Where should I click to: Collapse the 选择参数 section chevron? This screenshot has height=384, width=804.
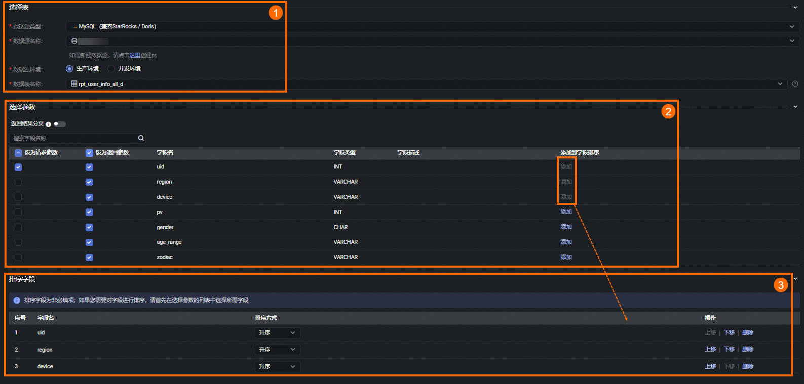click(795, 107)
